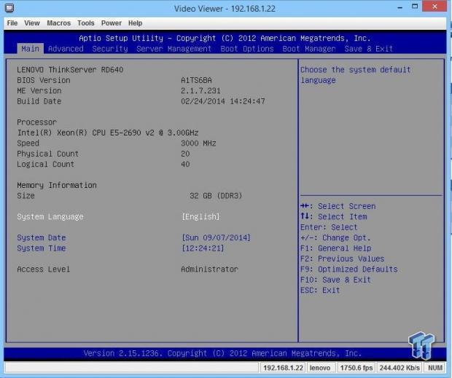Image resolution: width=452 pixels, height=378 pixels.
Task: Close the Video Viewer window
Action: [435, 7]
